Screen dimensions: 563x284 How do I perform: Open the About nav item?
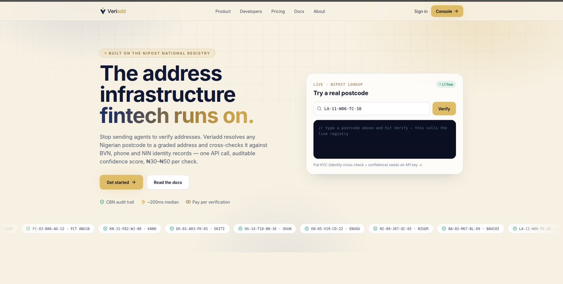coord(320,11)
